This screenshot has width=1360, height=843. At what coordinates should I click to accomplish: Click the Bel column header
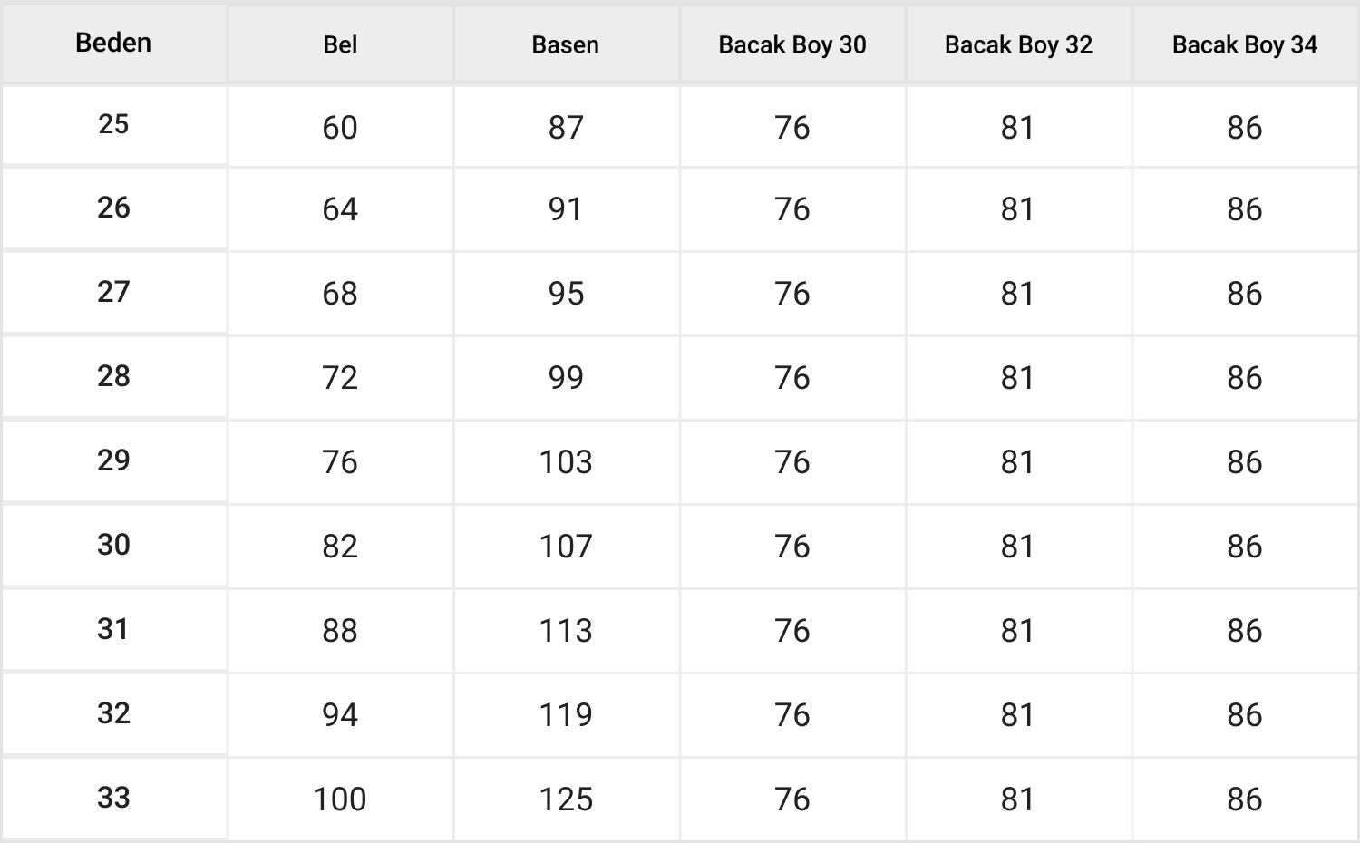(340, 44)
